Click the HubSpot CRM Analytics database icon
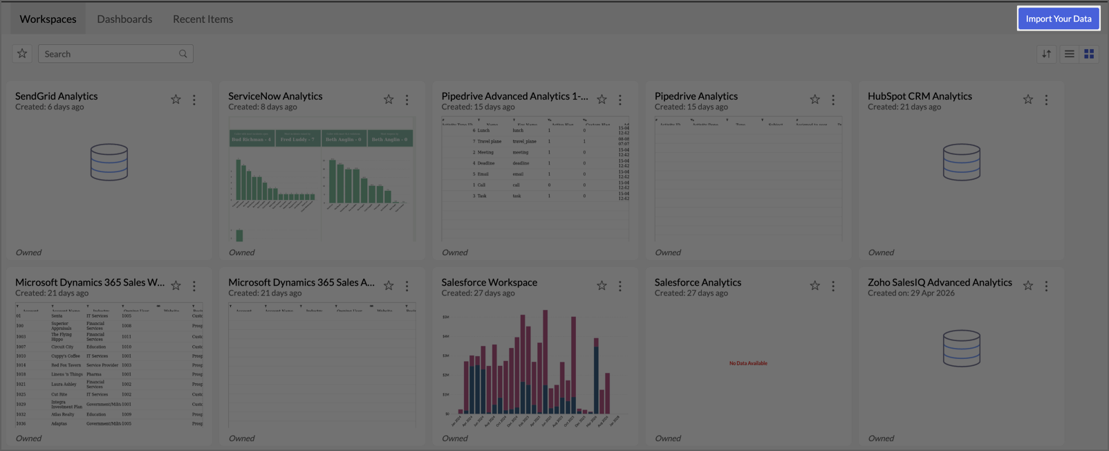Viewport: 1109px width, 451px height. [962, 162]
